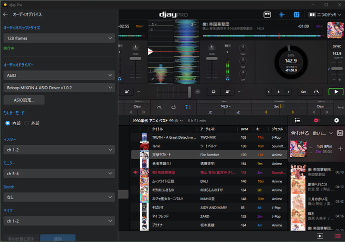Open the 142.9 BPM dropdown
Screen dimensions: 345x242
point(225,106)
